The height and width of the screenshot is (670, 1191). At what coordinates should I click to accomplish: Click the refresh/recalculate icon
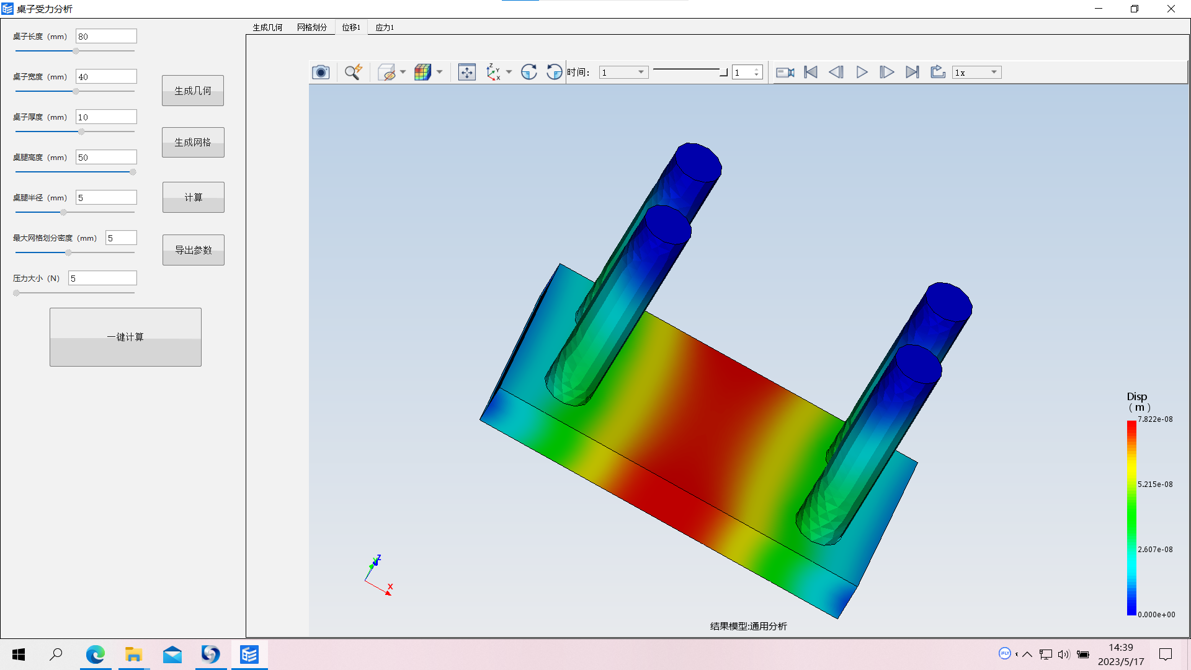530,72
